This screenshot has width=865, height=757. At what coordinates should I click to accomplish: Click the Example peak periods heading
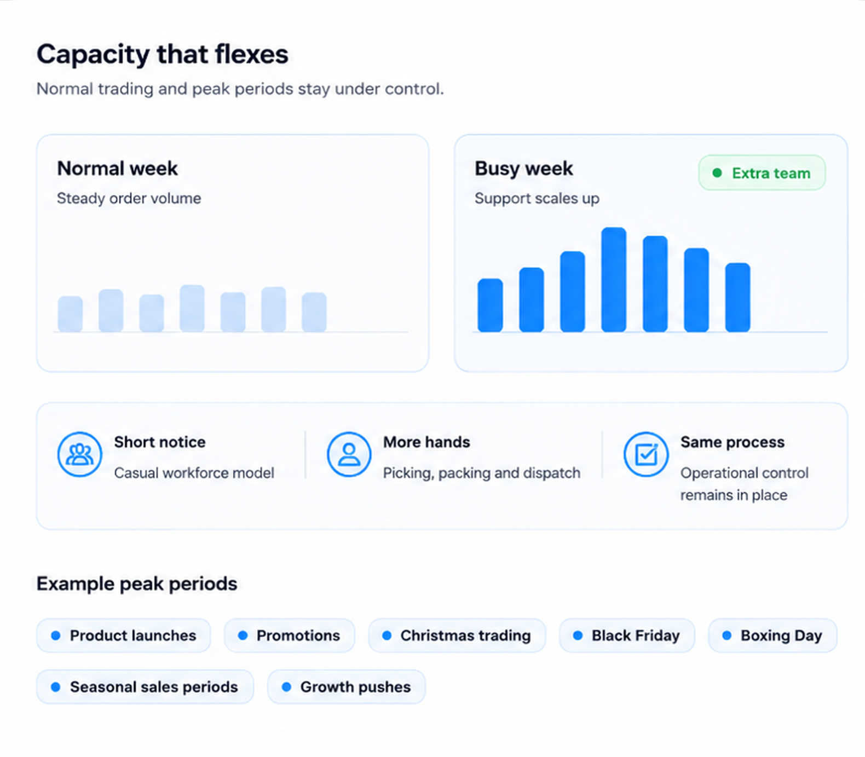137,584
